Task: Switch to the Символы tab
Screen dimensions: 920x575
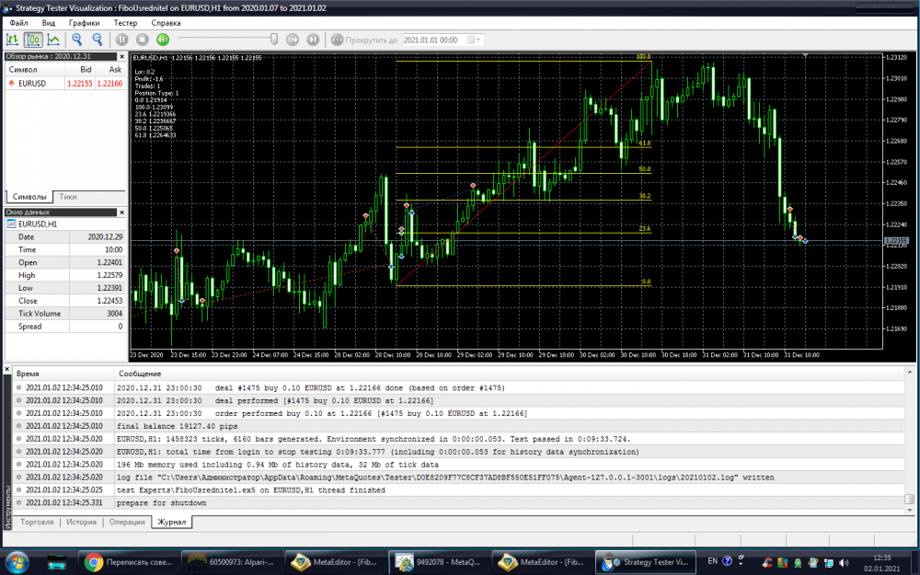Action: click(29, 197)
